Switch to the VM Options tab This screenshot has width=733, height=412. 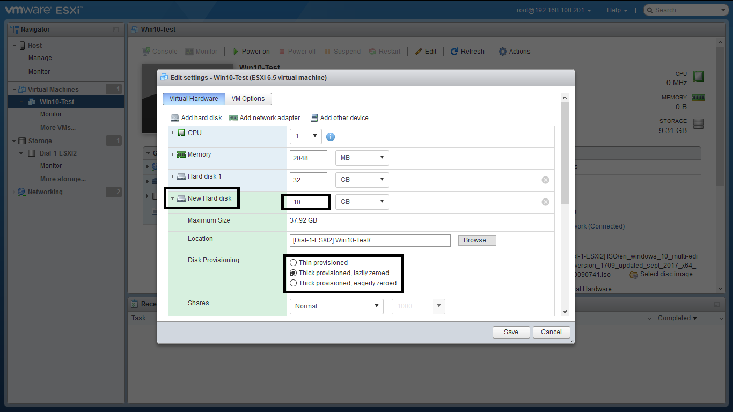tap(248, 99)
